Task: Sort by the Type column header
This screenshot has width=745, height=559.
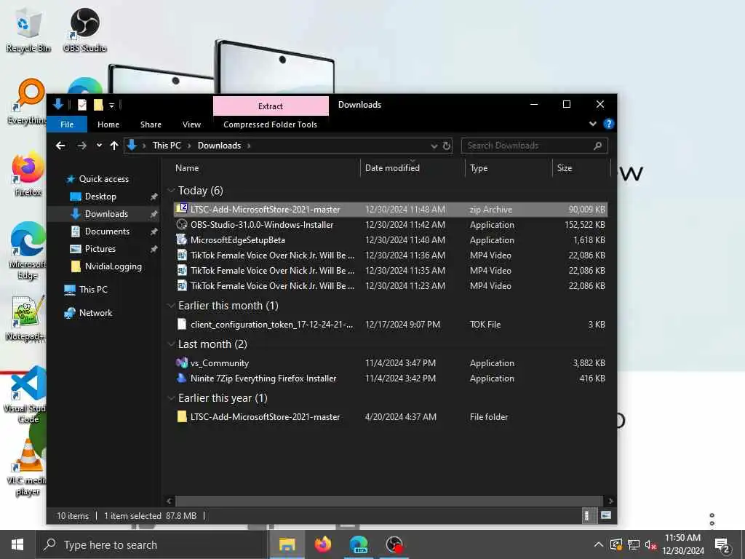Action: [509, 168]
